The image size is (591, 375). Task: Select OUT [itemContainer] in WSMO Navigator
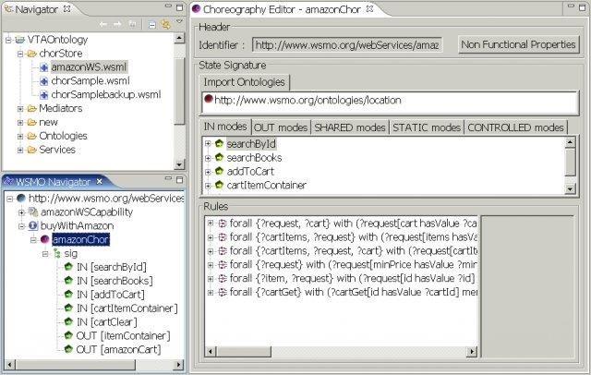click(123, 336)
